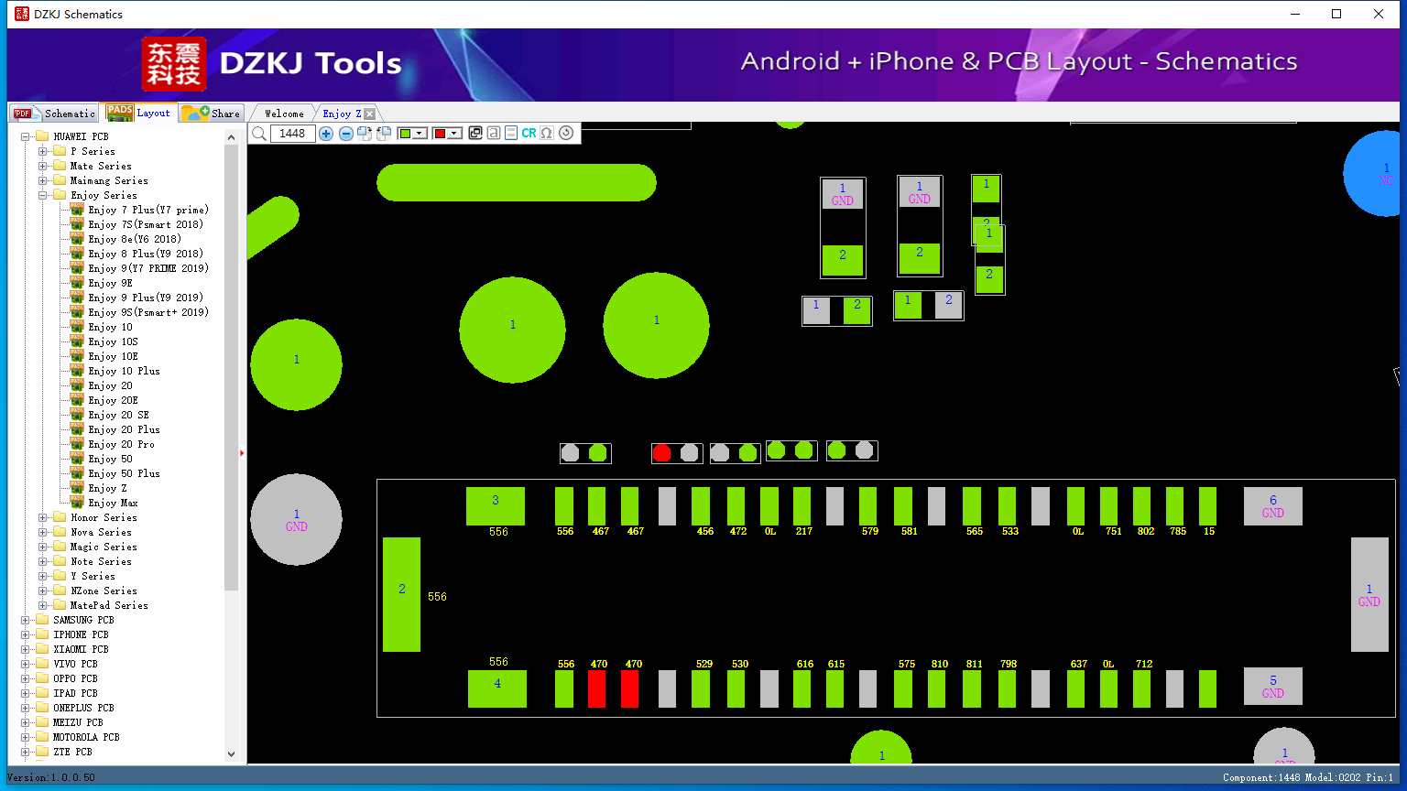This screenshot has height=791, width=1407.
Task: Toggle the CR capacitor/resistor values icon
Action: pyautogui.click(x=529, y=133)
